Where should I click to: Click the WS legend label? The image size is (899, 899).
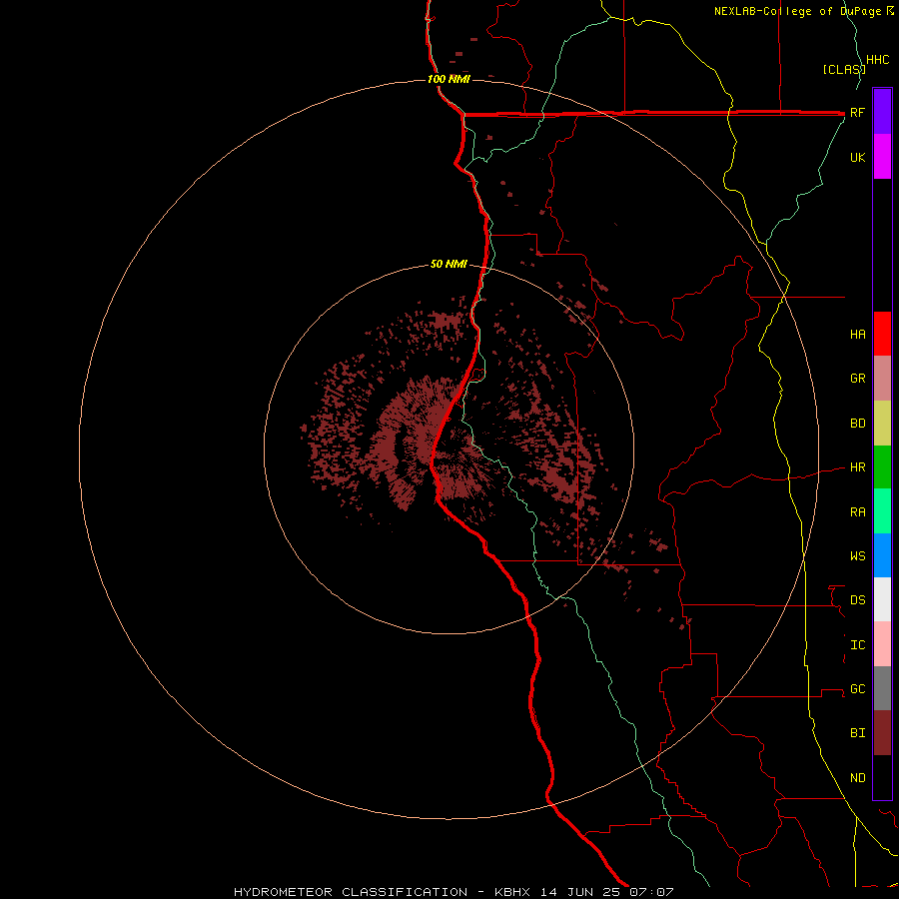[857, 555]
